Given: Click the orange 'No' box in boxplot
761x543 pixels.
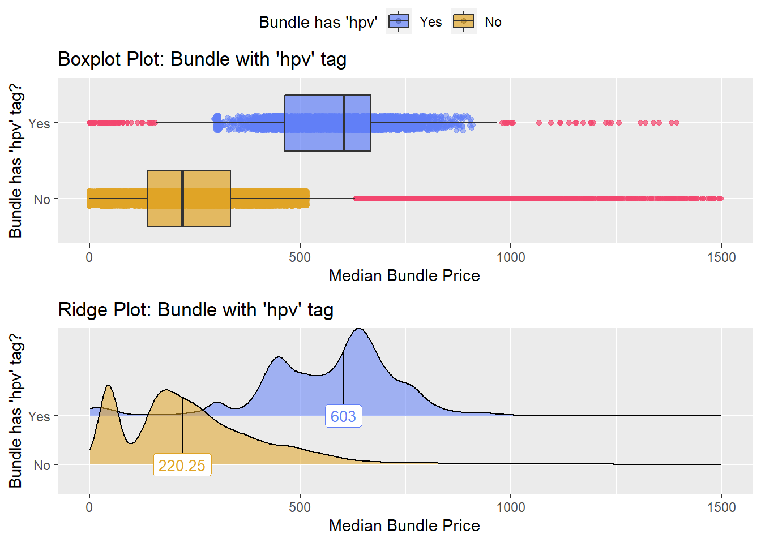Looking at the screenshot, I should [x=189, y=198].
